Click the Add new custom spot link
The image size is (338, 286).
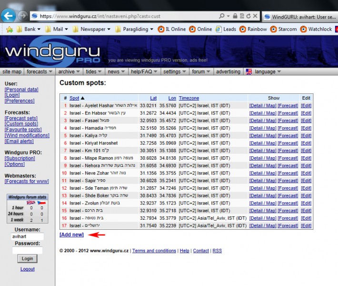point(71,235)
